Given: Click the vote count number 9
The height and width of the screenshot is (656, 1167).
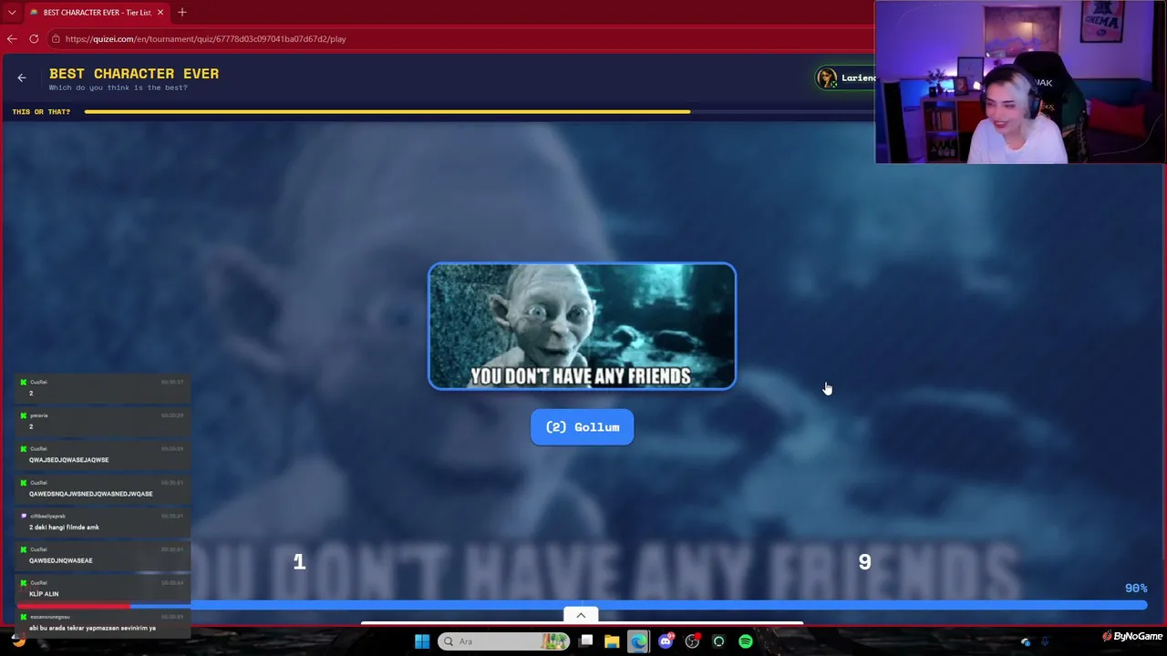Looking at the screenshot, I should (x=864, y=562).
